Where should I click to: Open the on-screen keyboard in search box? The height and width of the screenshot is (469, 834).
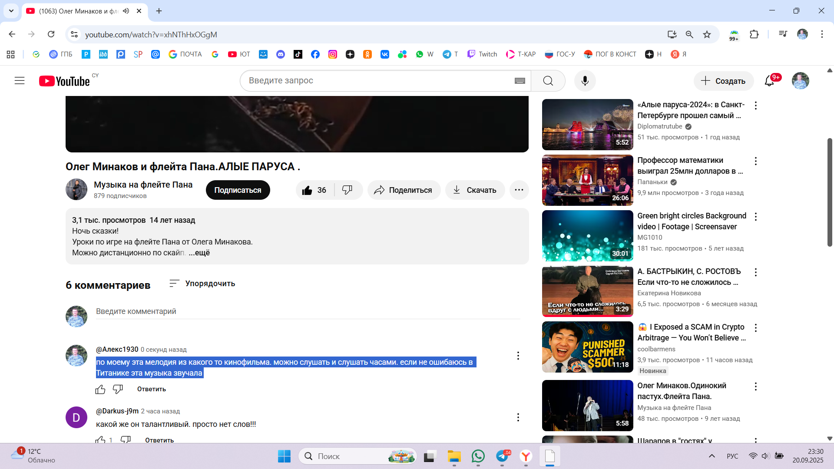coord(520,81)
